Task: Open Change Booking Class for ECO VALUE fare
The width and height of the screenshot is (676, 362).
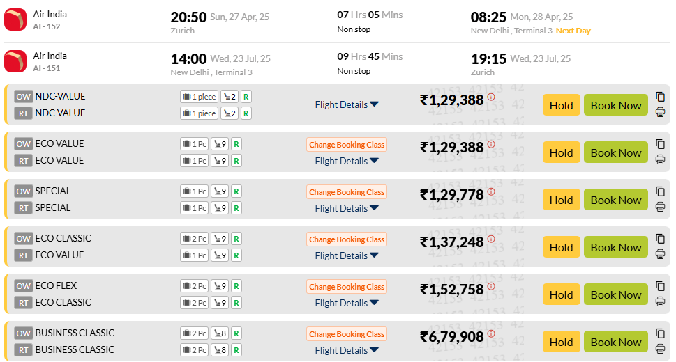Action: click(347, 145)
